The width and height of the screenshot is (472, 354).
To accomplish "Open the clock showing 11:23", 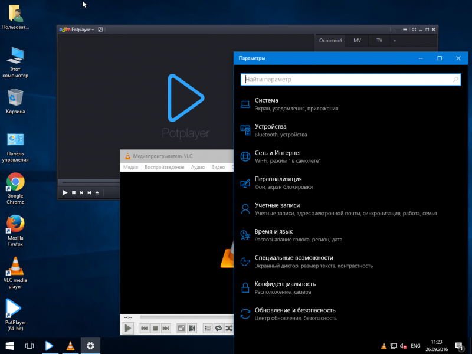I will click(x=437, y=346).
